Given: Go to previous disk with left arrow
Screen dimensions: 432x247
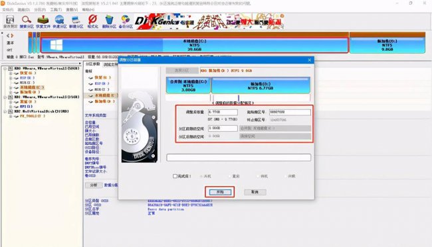Looking at the screenshot, I should tap(8, 36).
